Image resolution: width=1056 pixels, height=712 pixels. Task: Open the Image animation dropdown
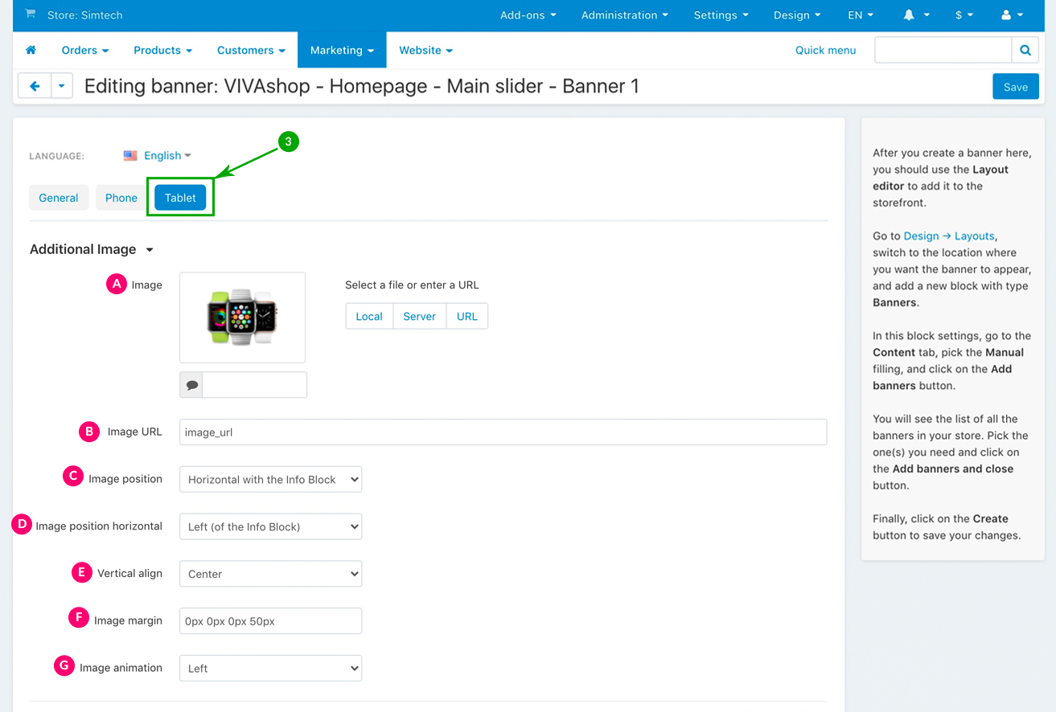(x=270, y=669)
